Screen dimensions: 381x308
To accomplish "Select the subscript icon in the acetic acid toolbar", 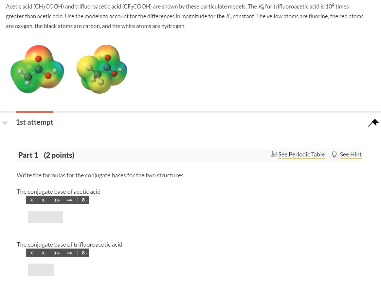I will [43, 200].
